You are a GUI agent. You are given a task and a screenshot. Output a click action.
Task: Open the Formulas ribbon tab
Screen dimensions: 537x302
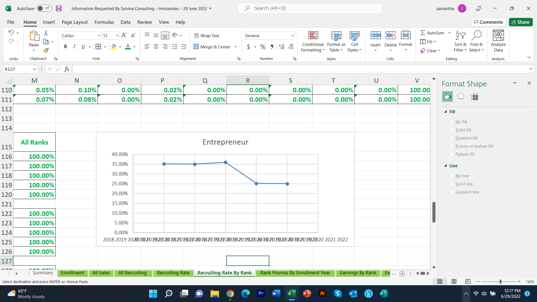tap(104, 22)
